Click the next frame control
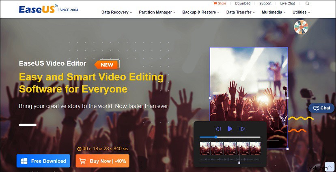 [x=242, y=129]
